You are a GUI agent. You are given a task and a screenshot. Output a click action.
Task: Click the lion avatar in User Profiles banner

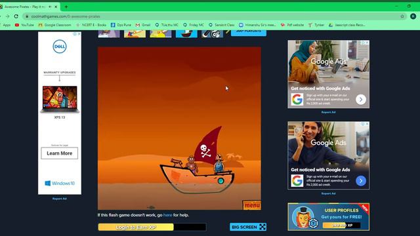303,217
